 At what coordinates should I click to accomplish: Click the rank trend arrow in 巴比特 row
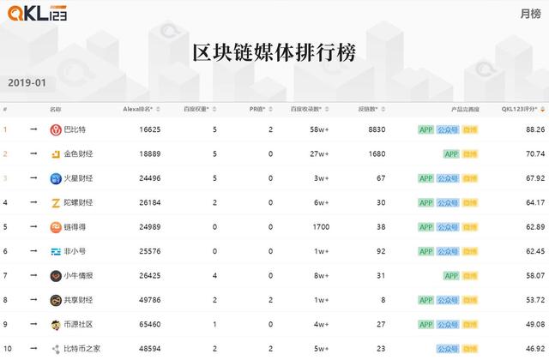[33, 129]
